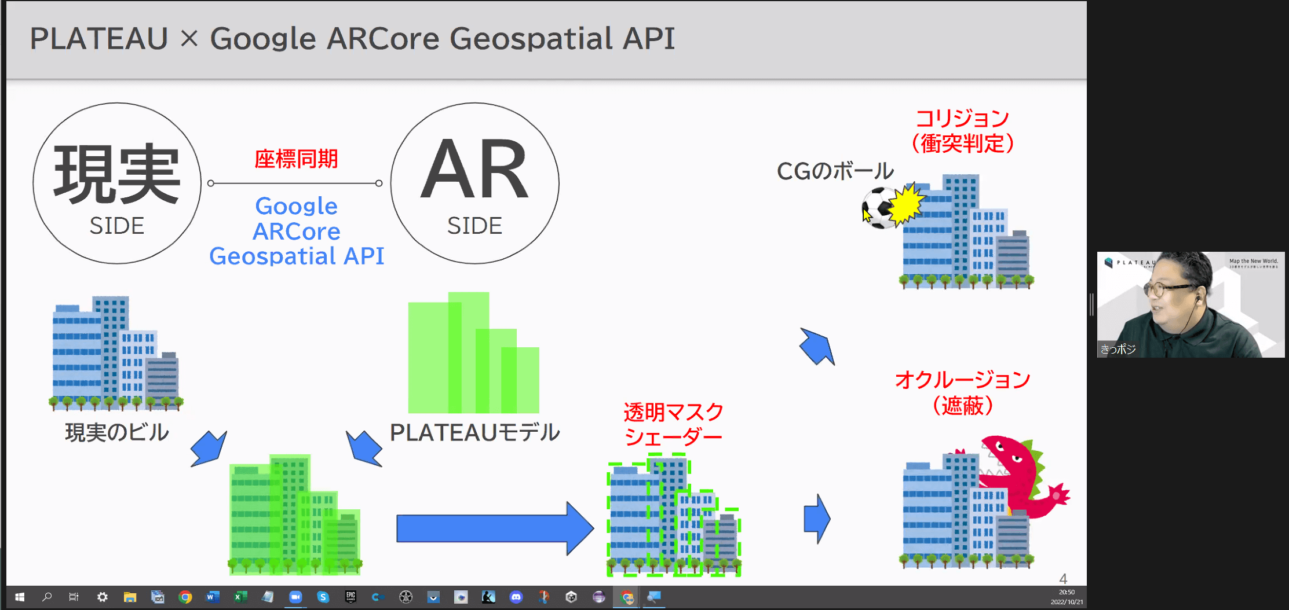Open Discord from the taskbar

click(516, 597)
